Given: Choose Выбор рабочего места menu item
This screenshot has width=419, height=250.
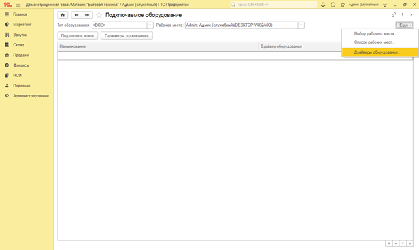Looking at the screenshot, I should (x=380, y=34).
